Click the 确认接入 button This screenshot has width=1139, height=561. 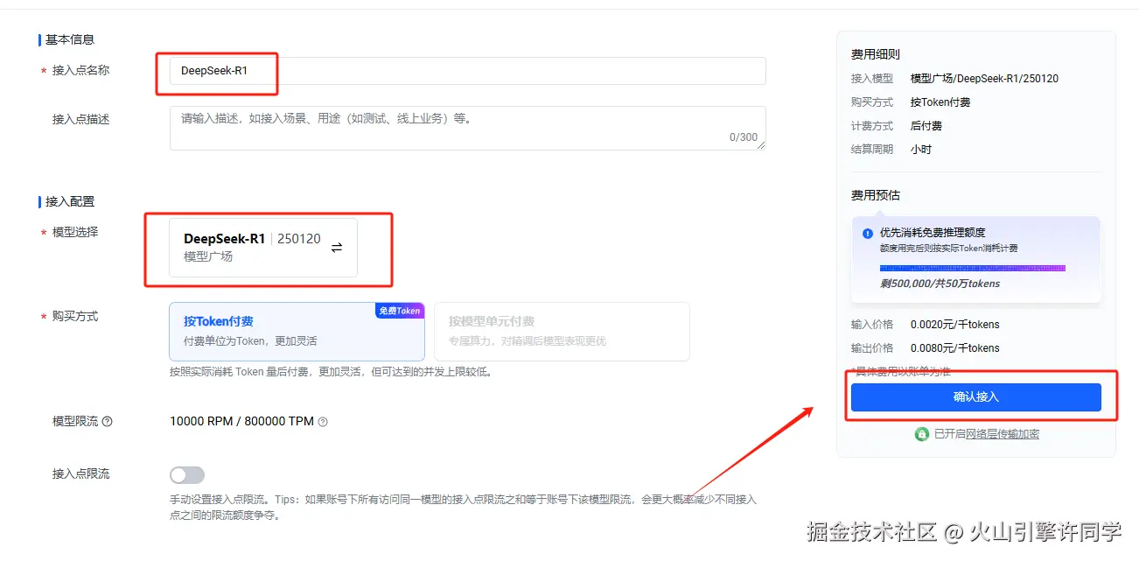point(976,397)
